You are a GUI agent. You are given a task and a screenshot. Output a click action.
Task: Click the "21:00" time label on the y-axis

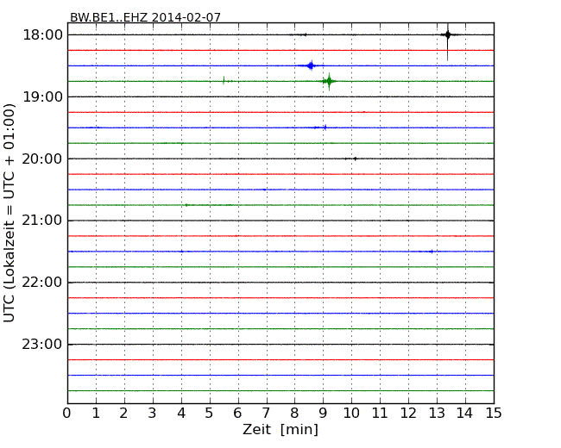click(x=42, y=221)
